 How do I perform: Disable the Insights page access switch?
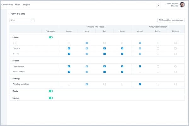coord(50,98)
